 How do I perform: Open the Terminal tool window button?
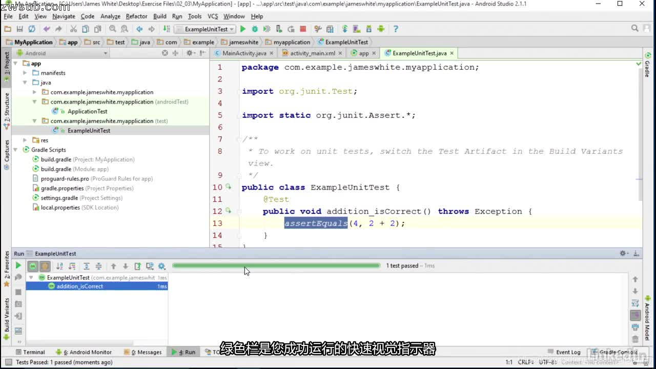click(x=30, y=352)
